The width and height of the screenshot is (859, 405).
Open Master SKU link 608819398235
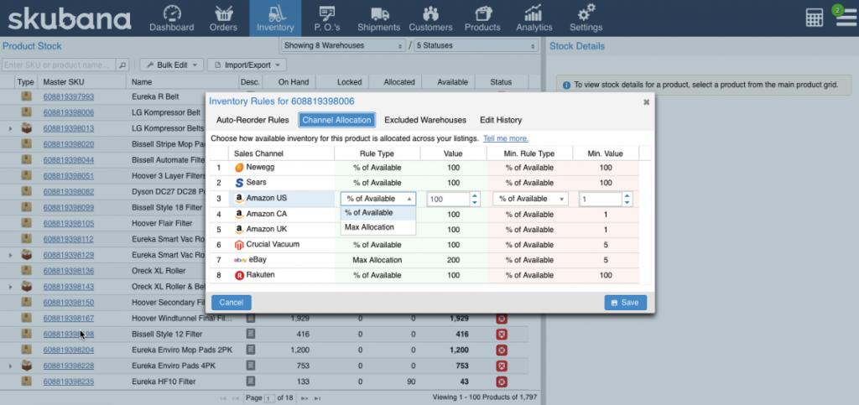point(69,382)
